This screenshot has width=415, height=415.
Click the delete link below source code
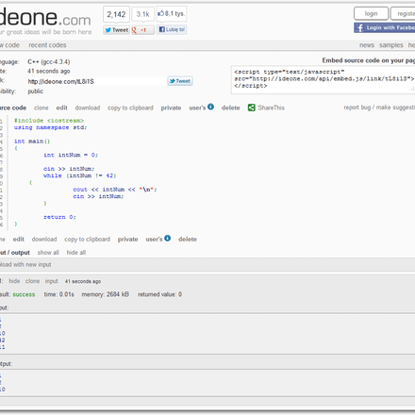click(x=188, y=240)
